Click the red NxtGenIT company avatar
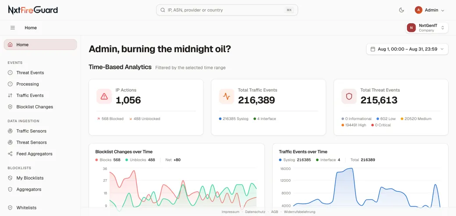This screenshot has width=456, height=216. pos(411,28)
